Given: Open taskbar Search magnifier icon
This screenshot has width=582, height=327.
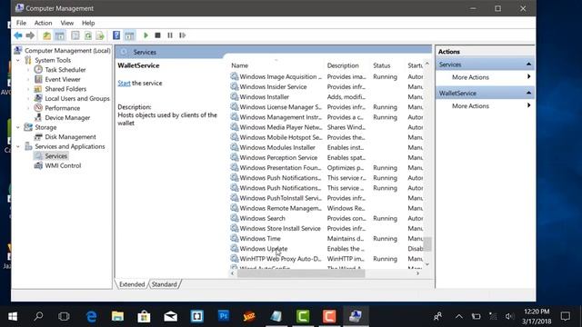Looking at the screenshot, I should pyautogui.click(x=38, y=316).
